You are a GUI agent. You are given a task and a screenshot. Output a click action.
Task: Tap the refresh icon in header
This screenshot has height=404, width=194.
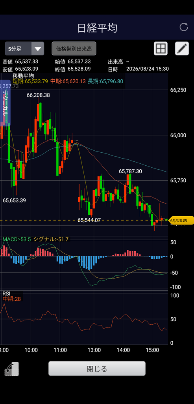[184, 27]
